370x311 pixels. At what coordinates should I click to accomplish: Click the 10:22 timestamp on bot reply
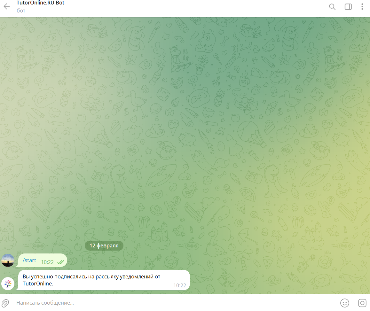[180, 285]
